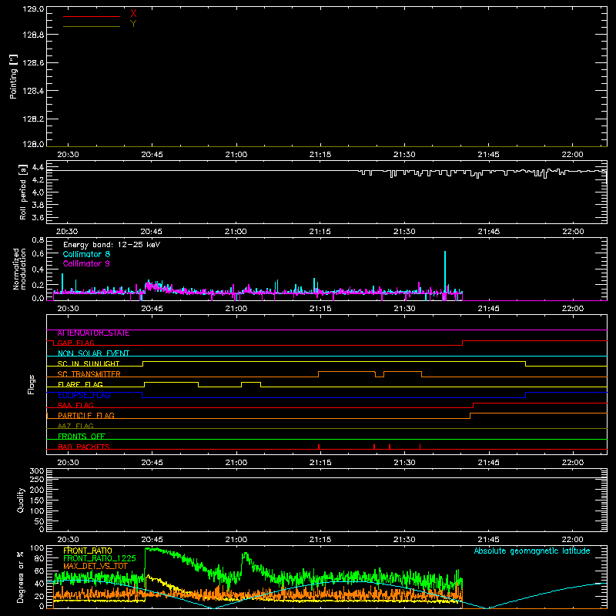Select the 'Collimator 9' legend entry

coord(86,263)
